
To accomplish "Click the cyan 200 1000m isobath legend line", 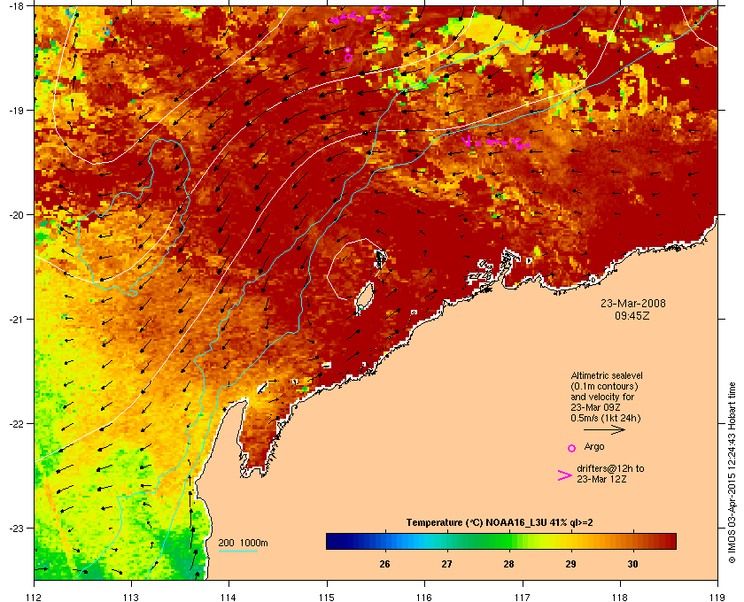I will point(237,552).
